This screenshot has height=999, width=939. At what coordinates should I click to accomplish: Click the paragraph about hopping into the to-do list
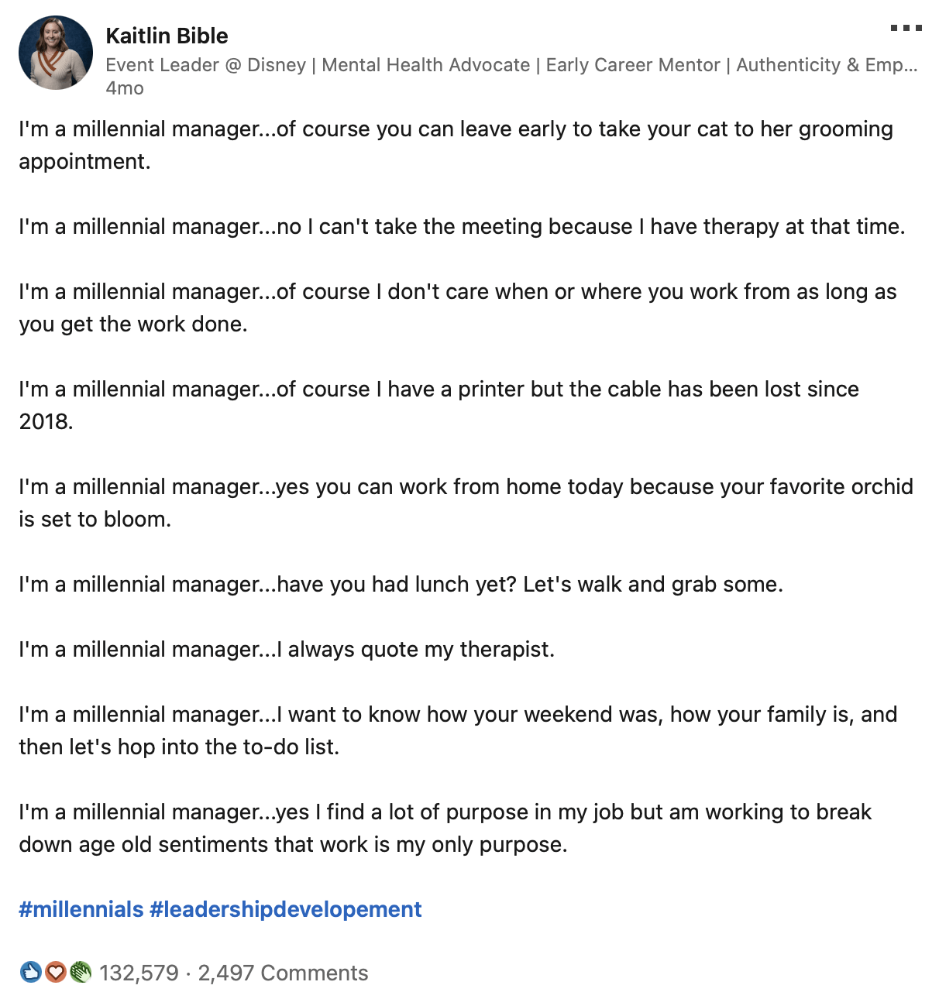click(458, 730)
